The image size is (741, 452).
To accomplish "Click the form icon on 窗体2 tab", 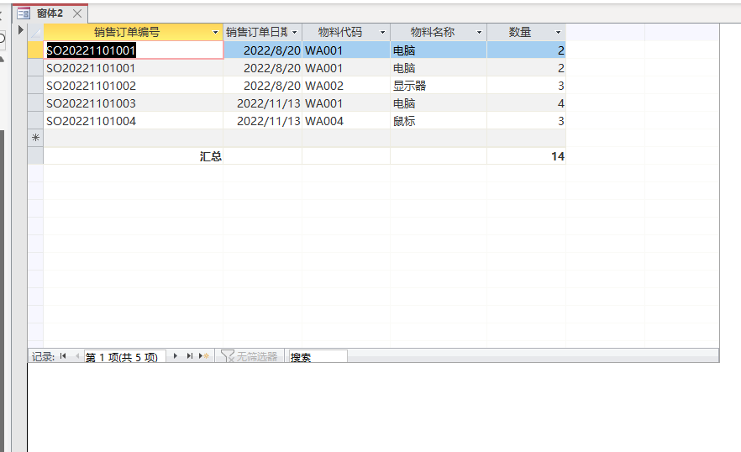I will pyautogui.click(x=24, y=13).
